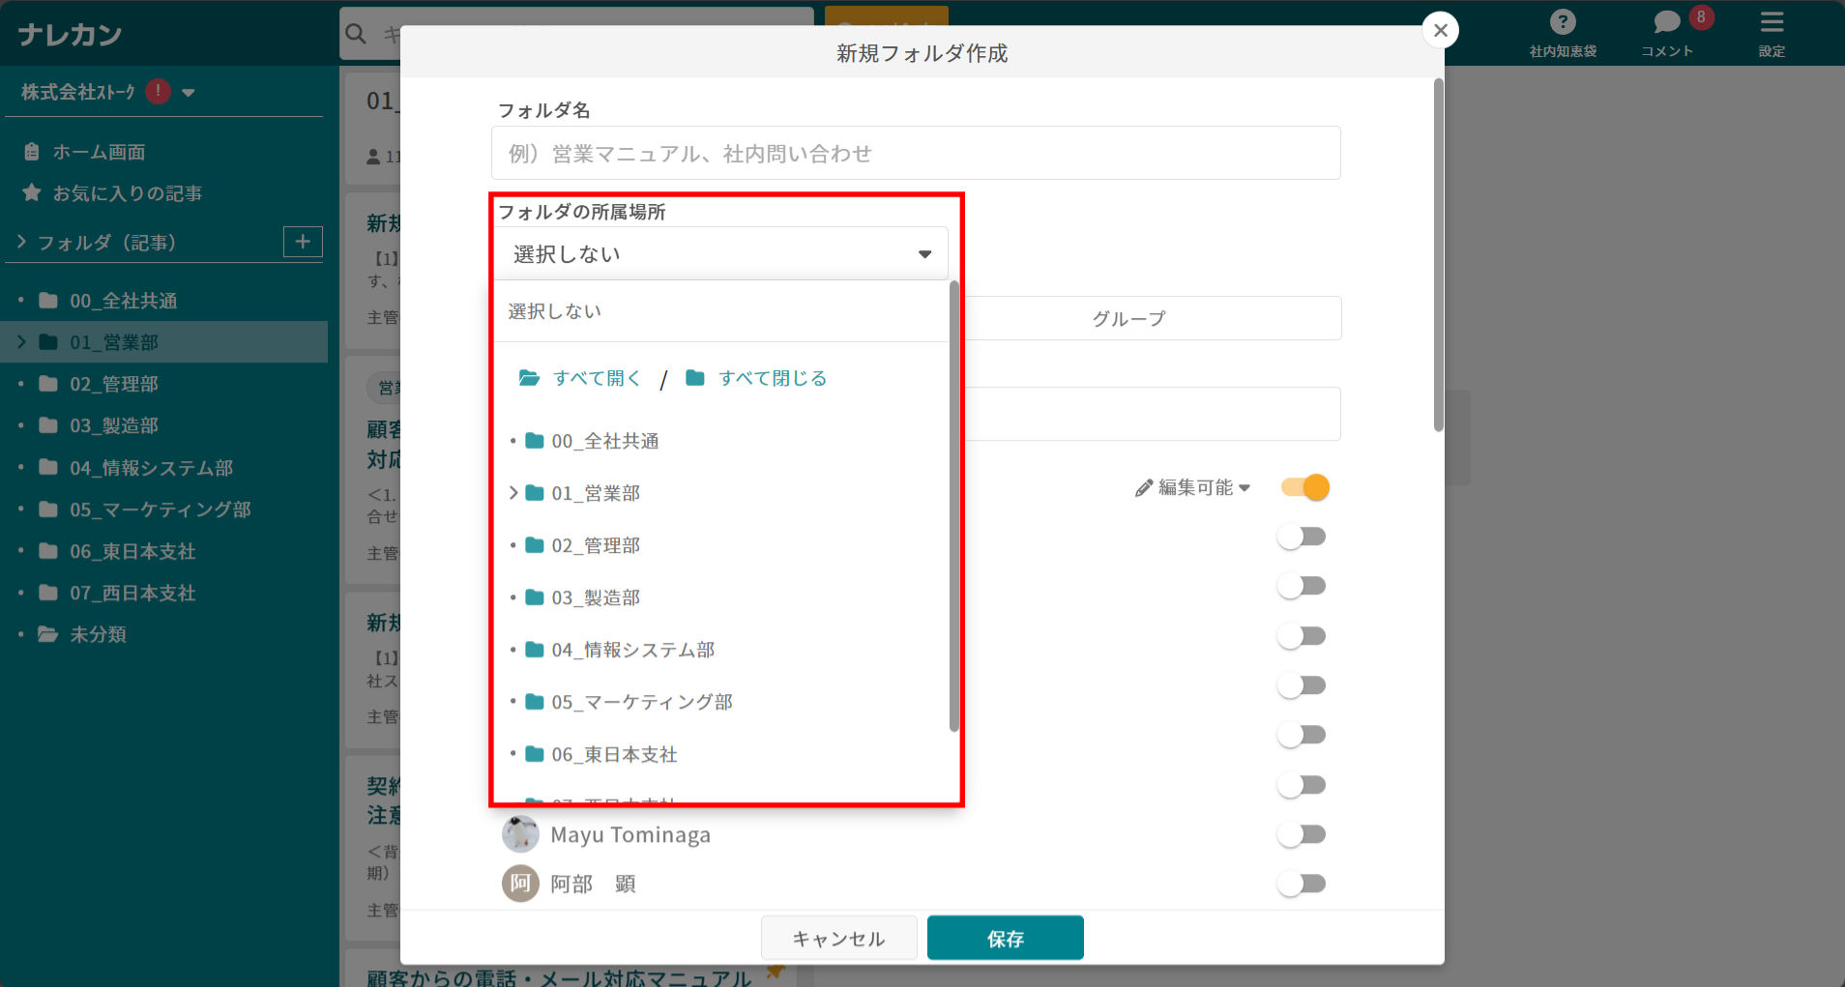Open the 株式会社ストーク company dropdown
The width and height of the screenshot is (1845, 987).
pos(190,92)
